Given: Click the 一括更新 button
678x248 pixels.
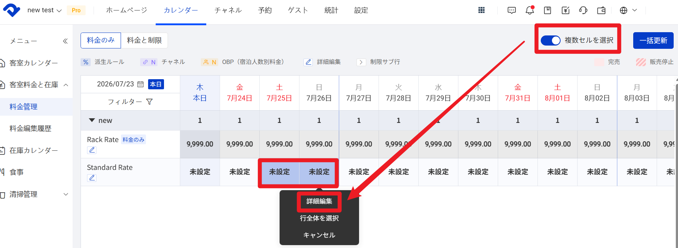Looking at the screenshot, I should 653,40.
